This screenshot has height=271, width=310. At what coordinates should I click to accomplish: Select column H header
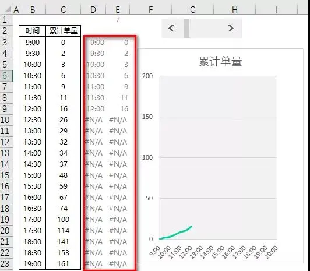click(x=235, y=9)
